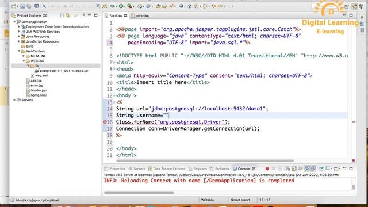Toggle Word Wrap in Console toolbar
Image resolution: width=368 pixels, height=207 pixels.
click(x=300, y=168)
